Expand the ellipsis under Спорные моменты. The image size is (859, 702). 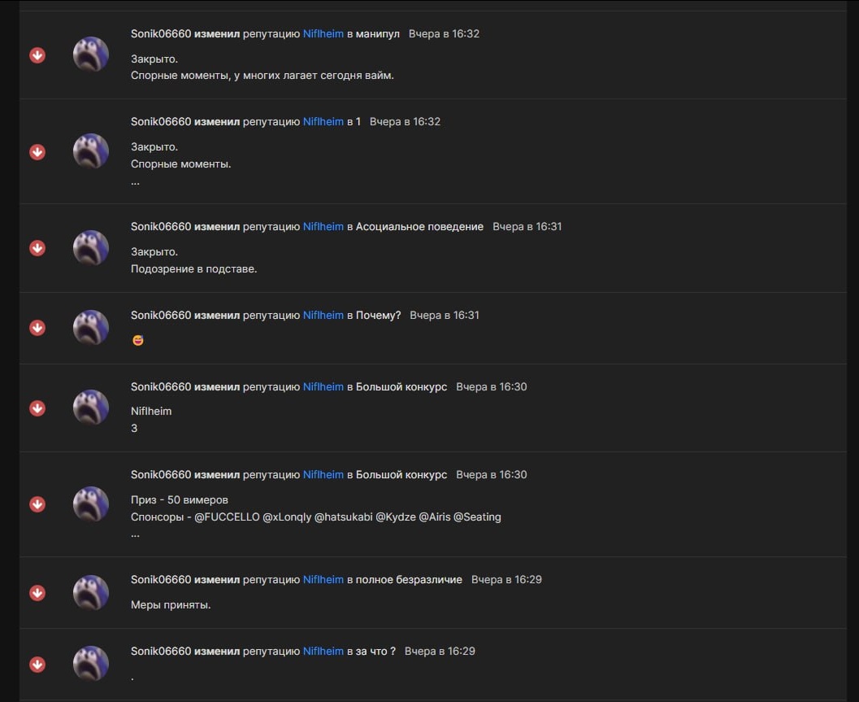(136, 183)
